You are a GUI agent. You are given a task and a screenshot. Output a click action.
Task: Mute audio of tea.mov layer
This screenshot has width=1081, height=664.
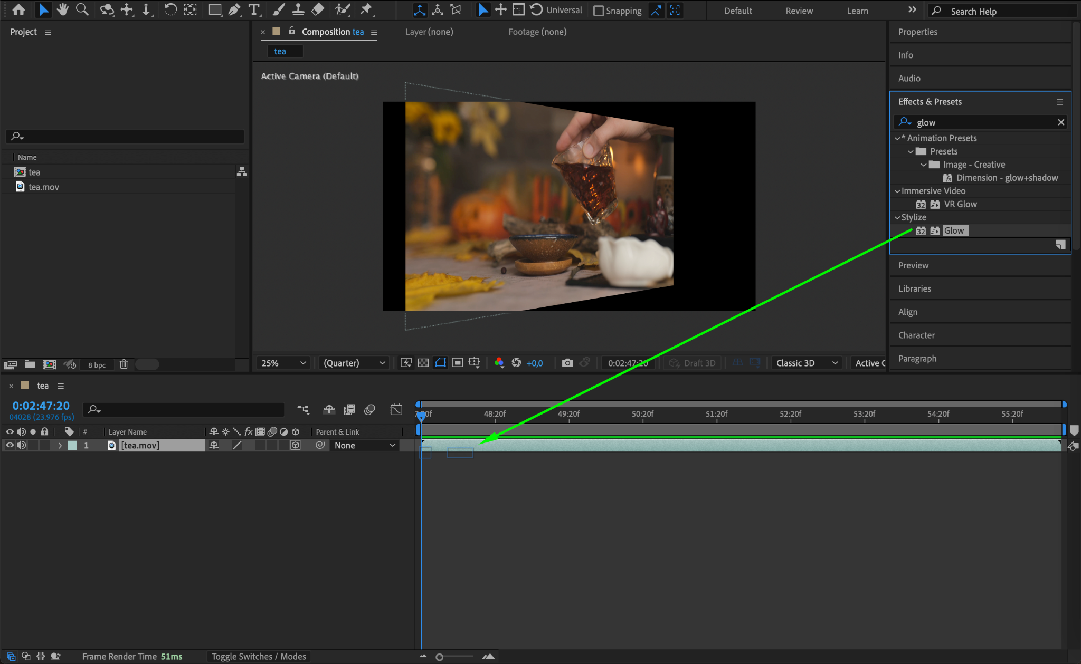21,445
